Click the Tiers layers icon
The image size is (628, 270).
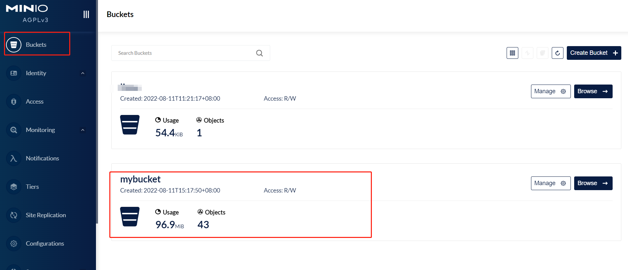pos(14,187)
